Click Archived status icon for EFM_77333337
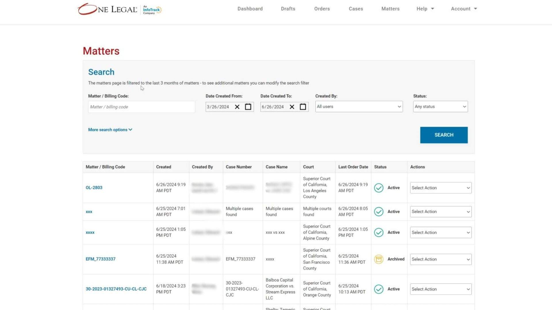Image resolution: width=552 pixels, height=310 pixels. tap(379, 259)
